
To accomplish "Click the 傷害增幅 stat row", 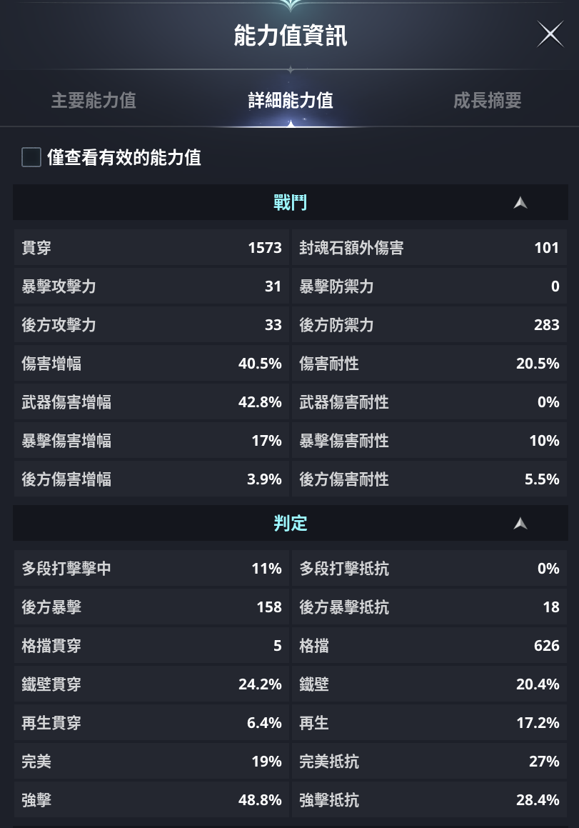I will coord(151,364).
